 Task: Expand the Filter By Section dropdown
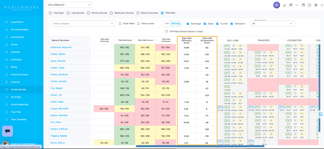[273, 24]
